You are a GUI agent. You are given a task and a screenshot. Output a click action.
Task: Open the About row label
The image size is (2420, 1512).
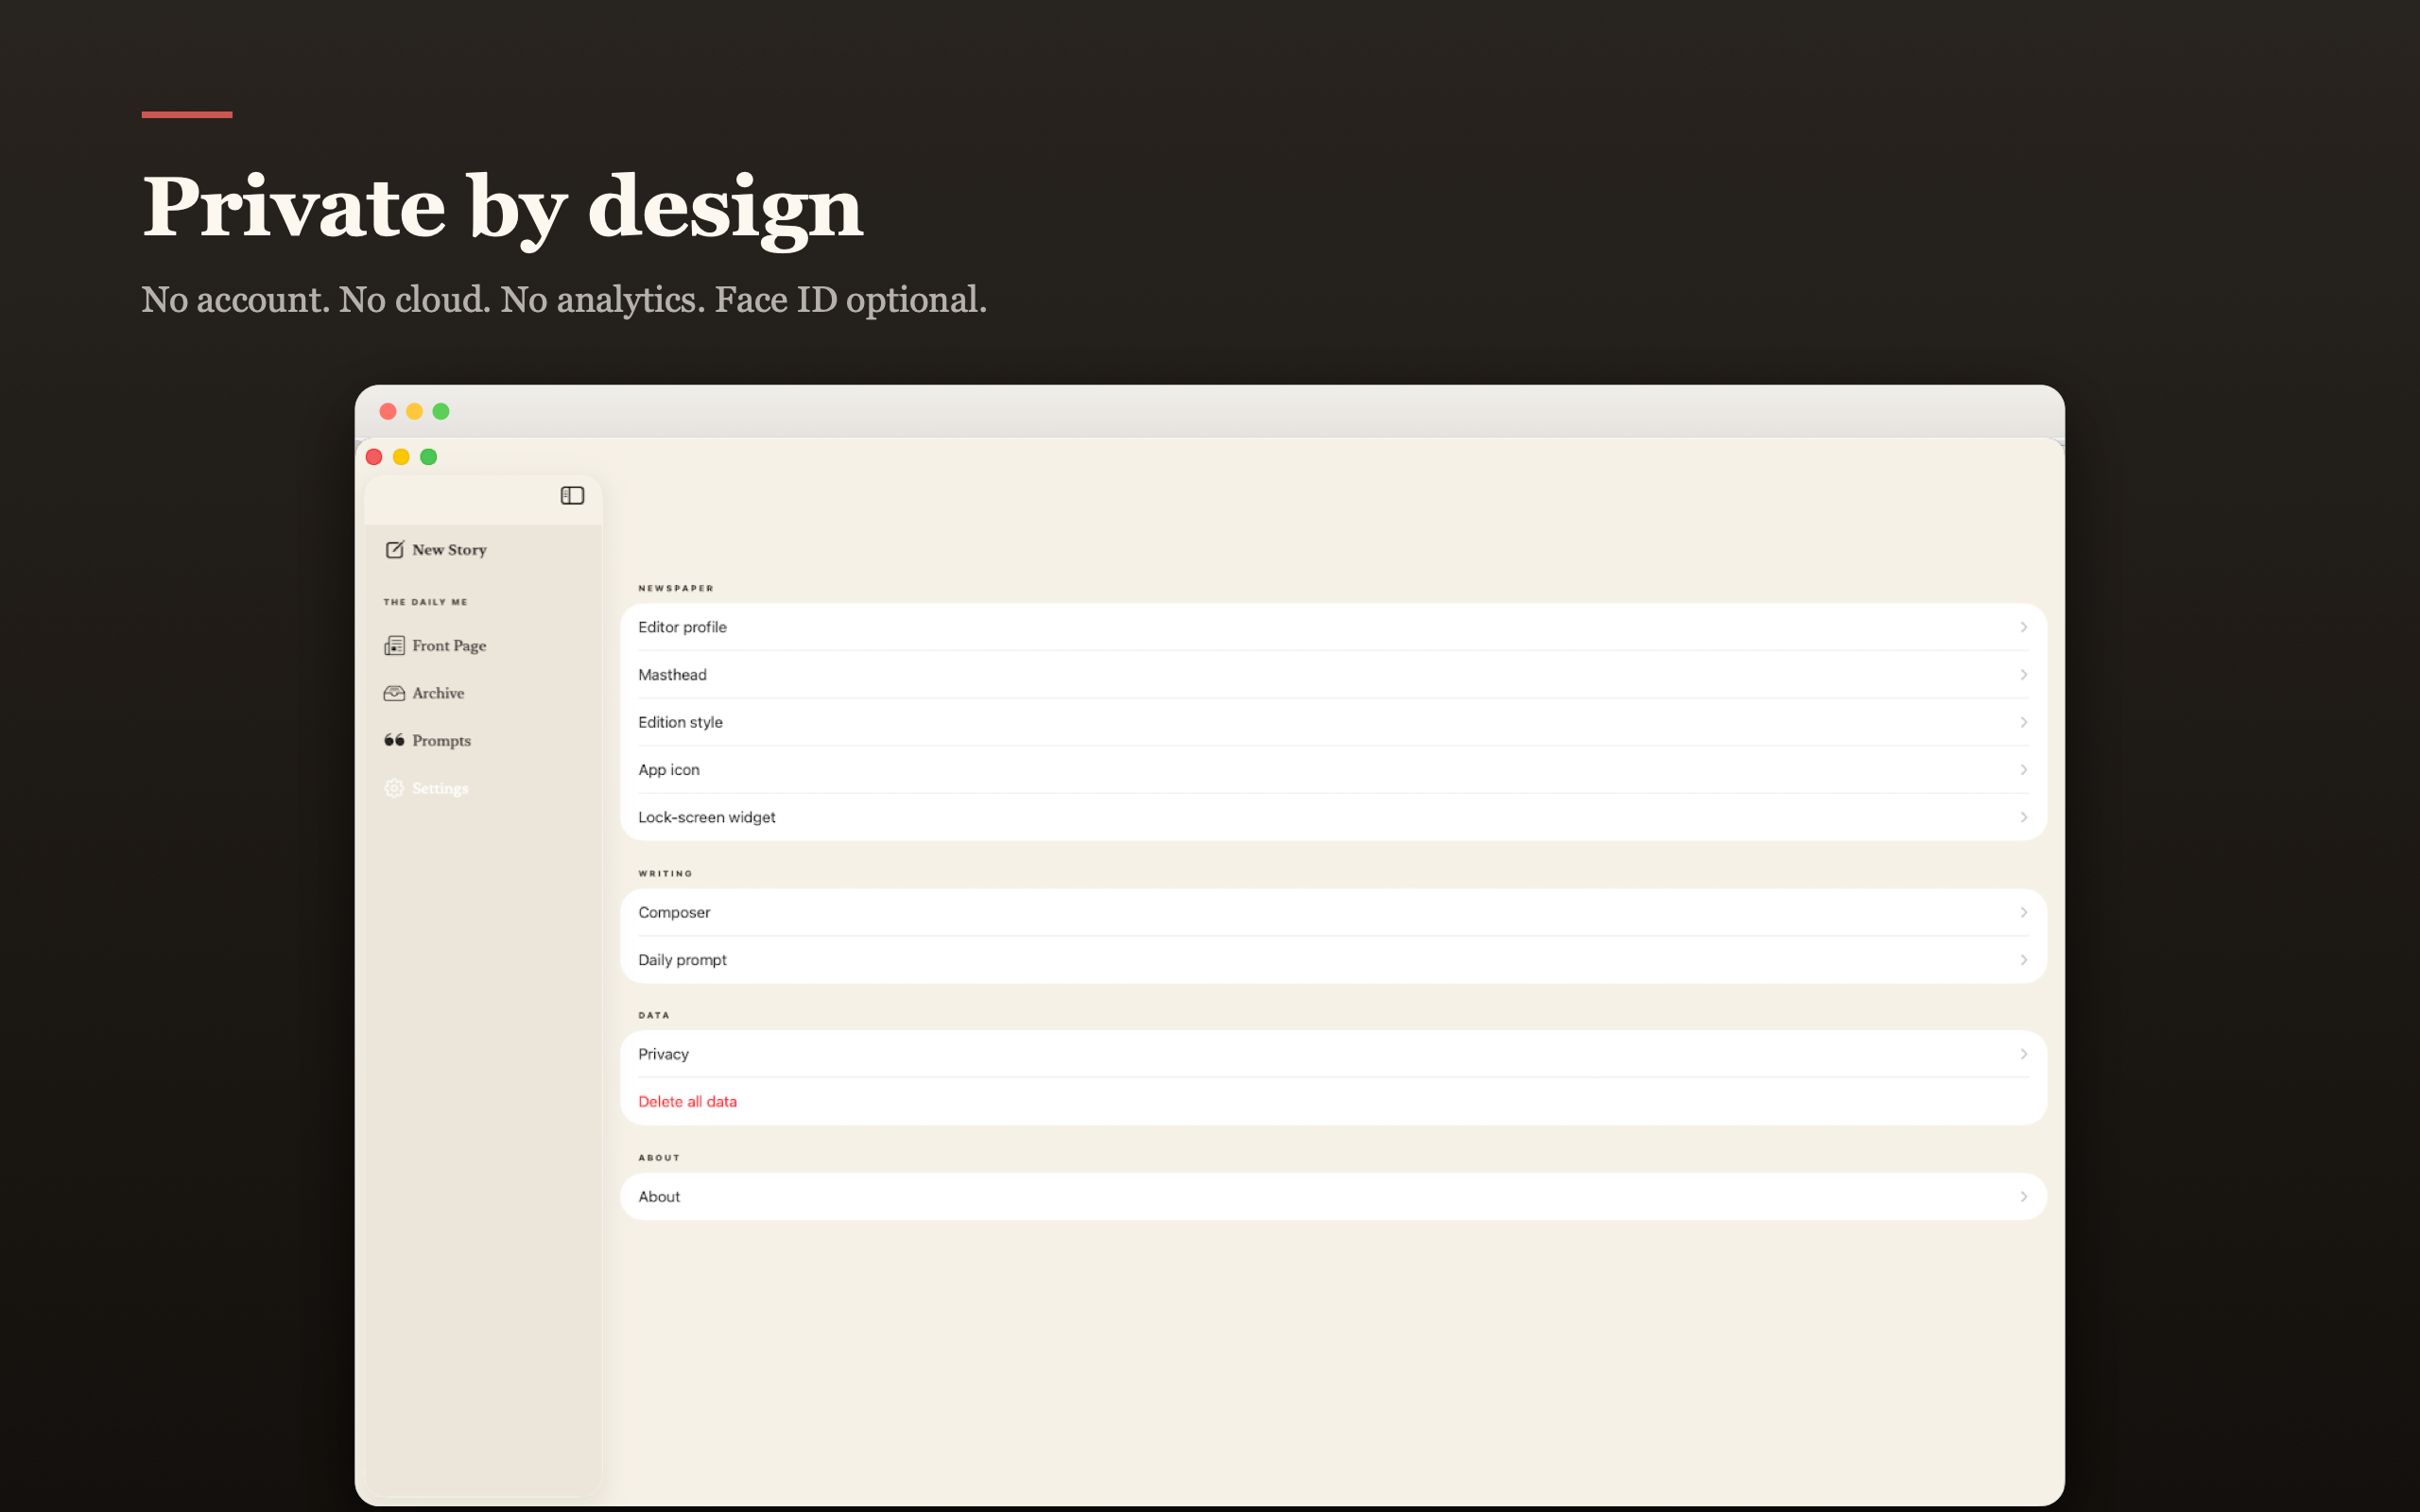pyautogui.click(x=659, y=1197)
